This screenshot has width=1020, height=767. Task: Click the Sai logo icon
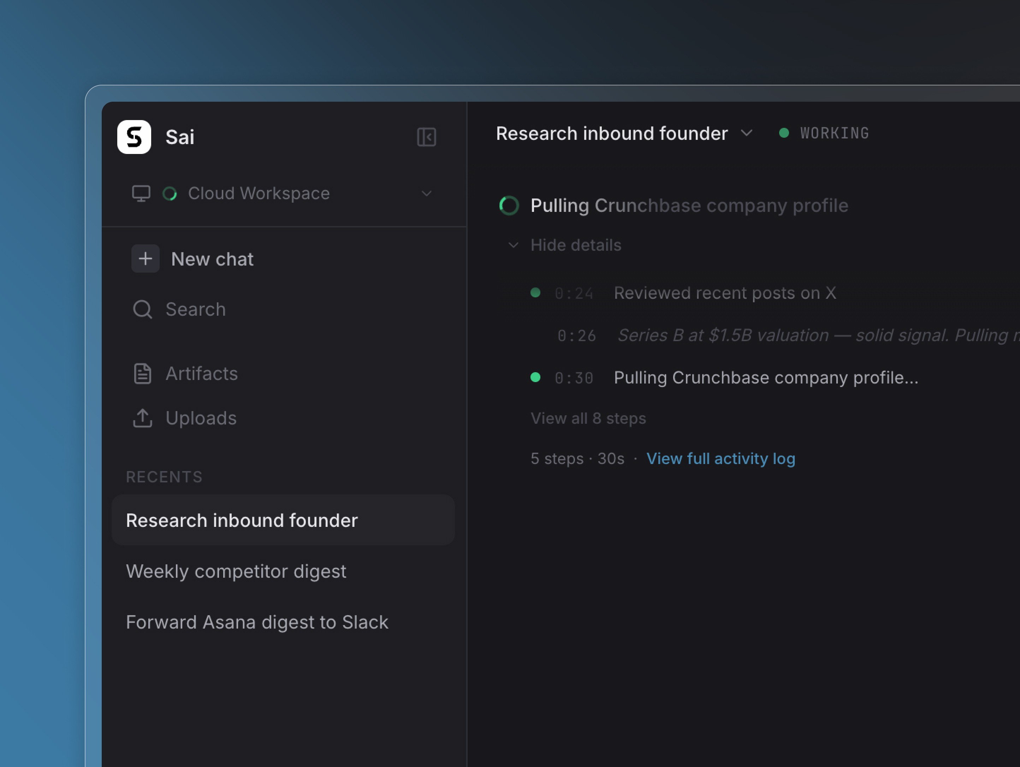(134, 137)
